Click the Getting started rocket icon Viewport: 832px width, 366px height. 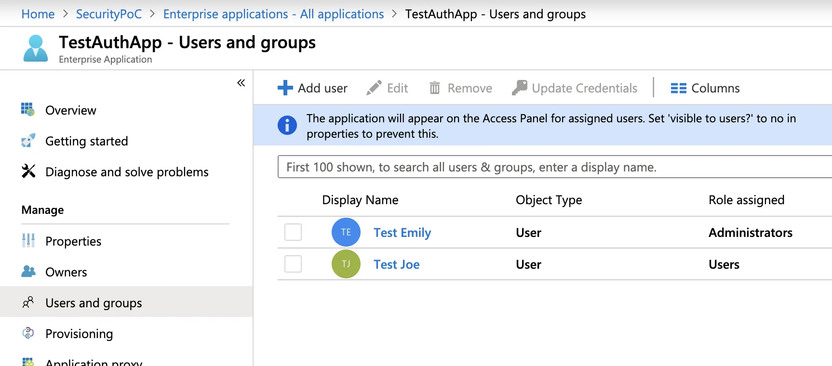click(28, 141)
